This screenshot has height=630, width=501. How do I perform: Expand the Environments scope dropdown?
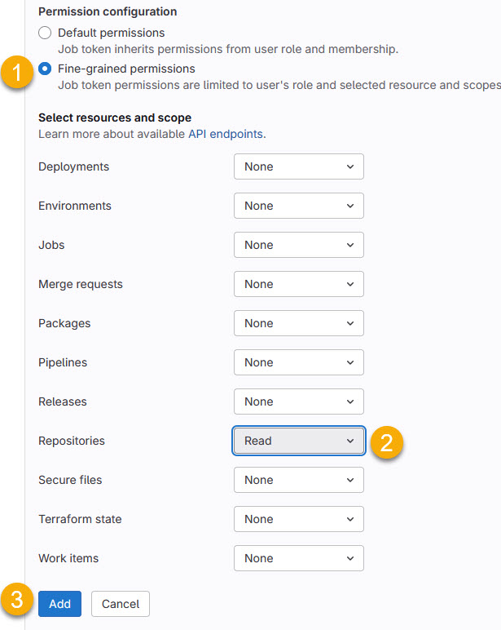(298, 206)
